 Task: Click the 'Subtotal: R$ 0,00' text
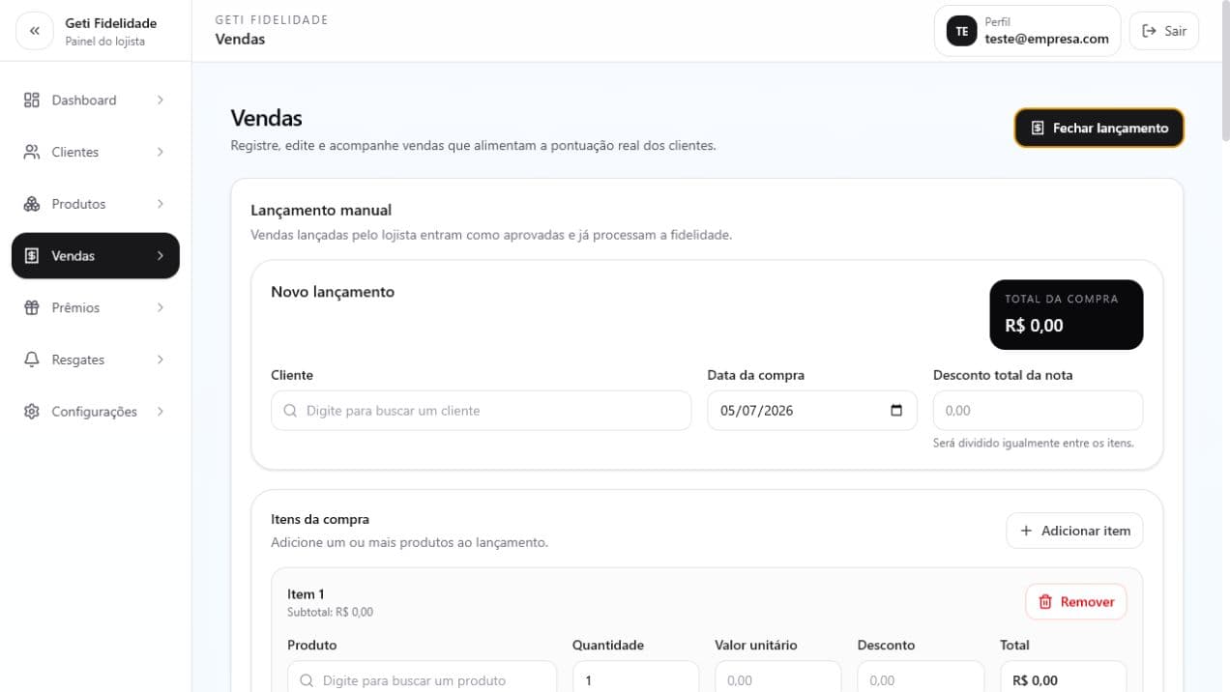point(330,612)
